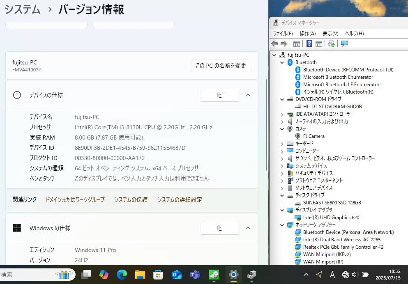
Task: Collapse the Windows の仕様 section chevron
Action: [x=248, y=228]
